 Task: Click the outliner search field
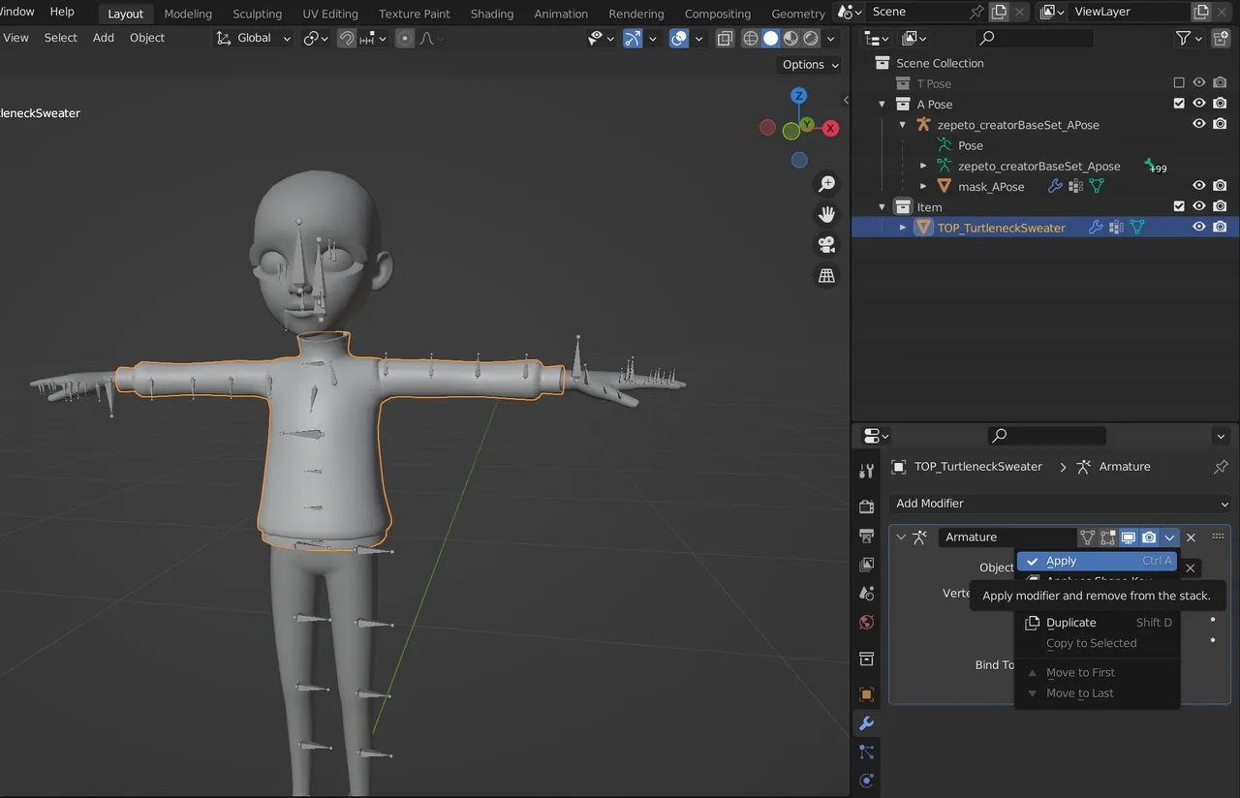pos(1034,37)
